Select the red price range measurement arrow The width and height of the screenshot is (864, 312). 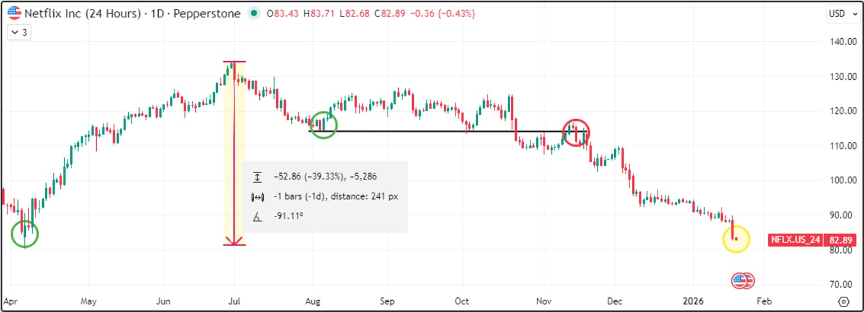point(234,153)
